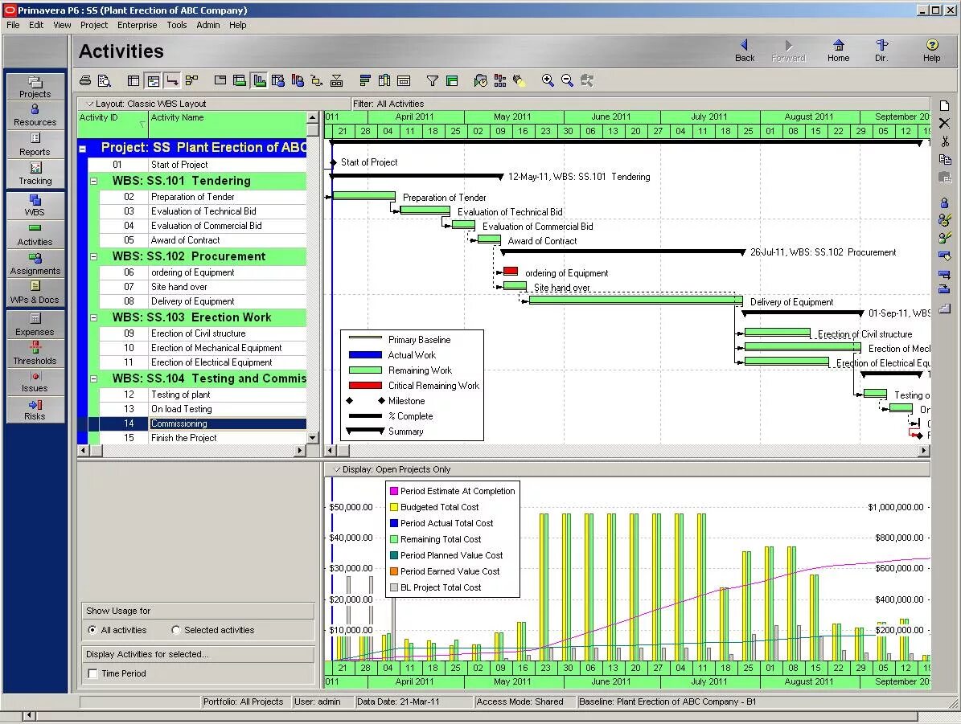Click the Trace Logic toolbar icon

coord(317,80)
